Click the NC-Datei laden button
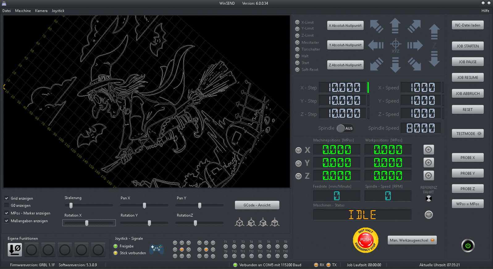Screen dimensions: 493x269 pyautogui.click(x=467, y=25)
